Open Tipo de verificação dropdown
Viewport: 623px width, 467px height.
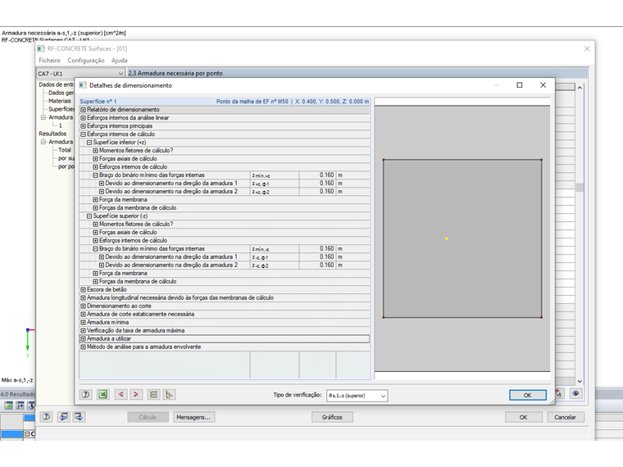(x=357, y=396)
